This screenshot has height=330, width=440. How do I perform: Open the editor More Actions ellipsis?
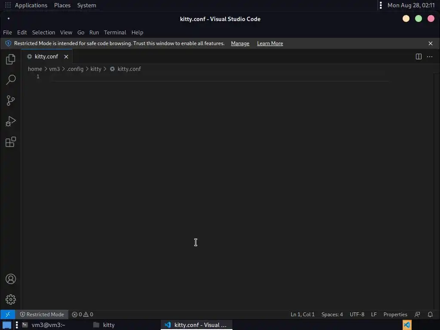point(430,57)
